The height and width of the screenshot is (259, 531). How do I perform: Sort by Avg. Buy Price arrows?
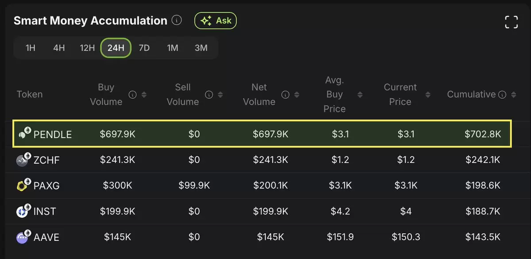tap(360, 95)
